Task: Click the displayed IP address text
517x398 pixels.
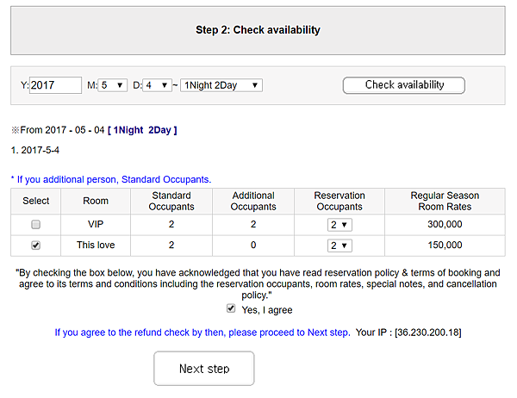Action: [x=427, y=332]
